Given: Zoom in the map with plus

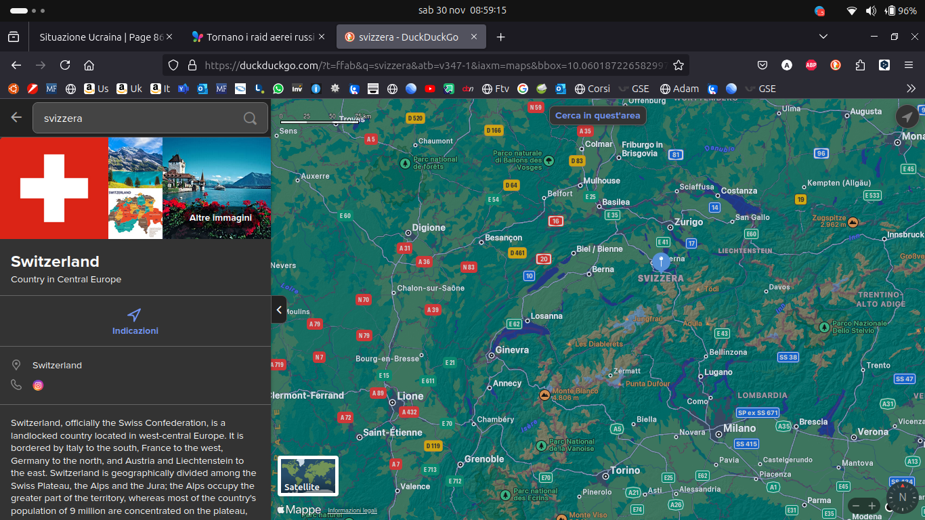Looking at the screenshot, I should [872, 506].
